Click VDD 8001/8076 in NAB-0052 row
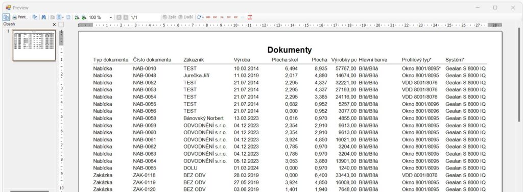This screenshot has height=192, width=523. pyautogui.click(x=419, y=82)
